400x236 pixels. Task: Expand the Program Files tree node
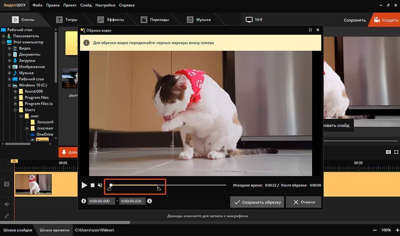coord(16,98)
